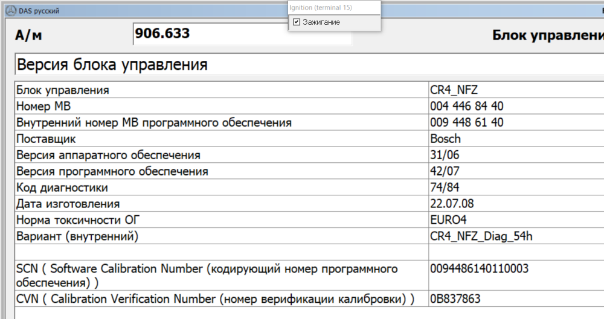Toggle the Зажигание checkbox
The width and height of the screenshot is (604, 319).
click(297, 22)
